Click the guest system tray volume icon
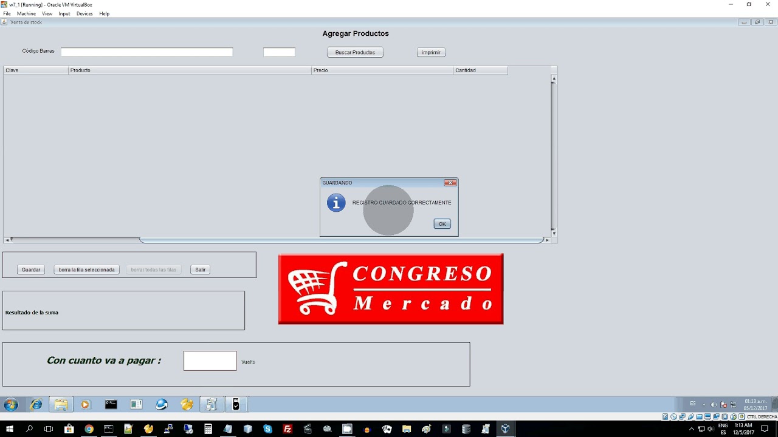The image size is (778, 437). pos(714,404)
